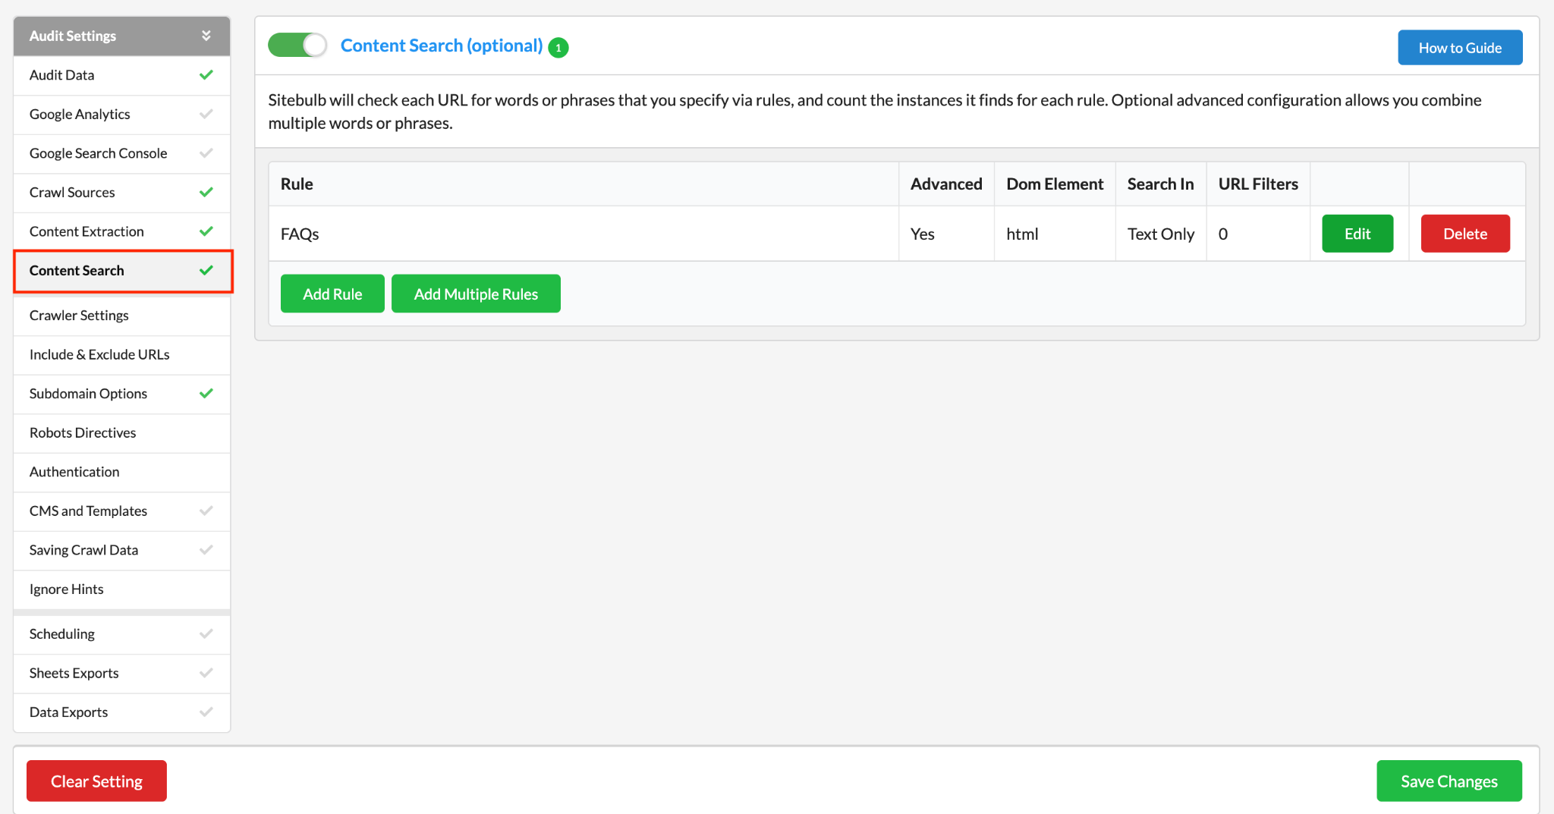1554x814 pixels.
Task: Click Clear Setting button
Action: point(96,781)
